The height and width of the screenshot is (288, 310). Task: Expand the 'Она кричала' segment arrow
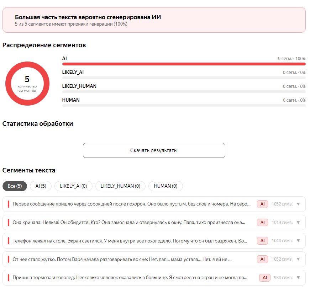pos(298,223)
